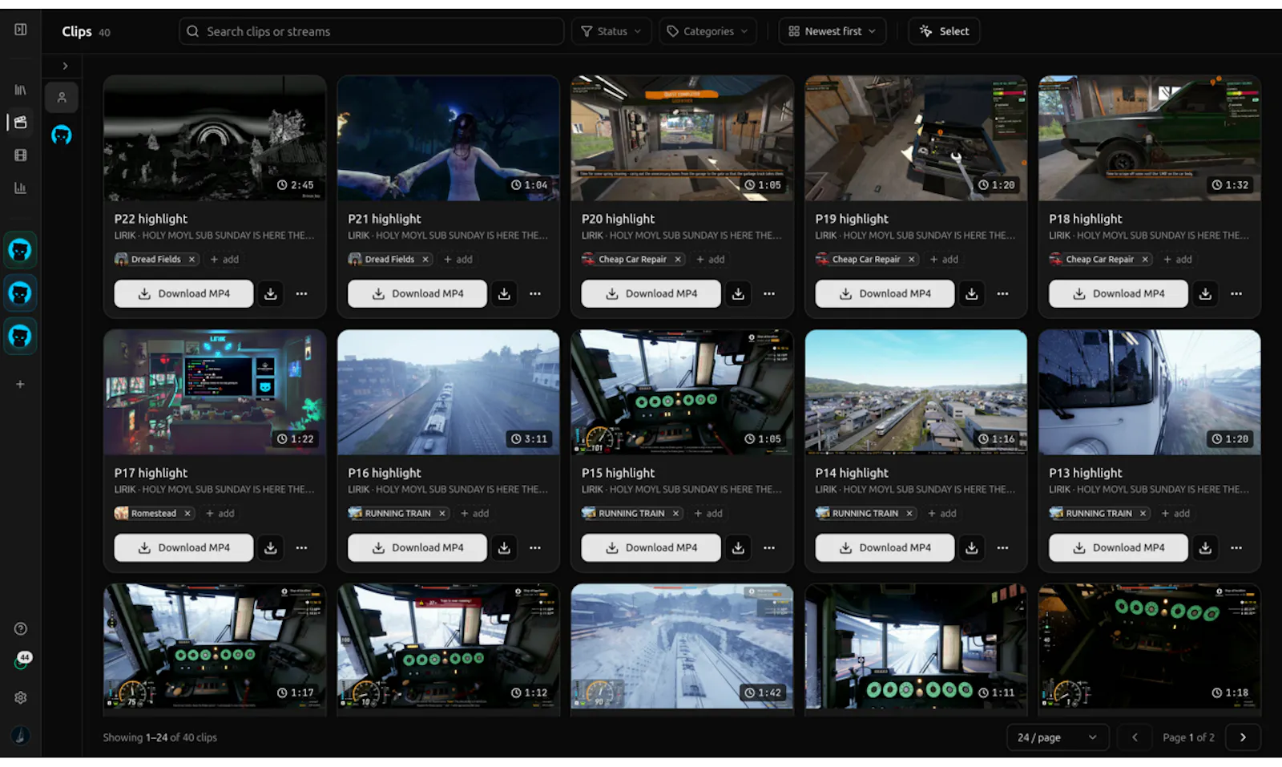Screen dimensions: 1282x767
Task: Focus the Search clips or streams field
Action: click(372, 31)
